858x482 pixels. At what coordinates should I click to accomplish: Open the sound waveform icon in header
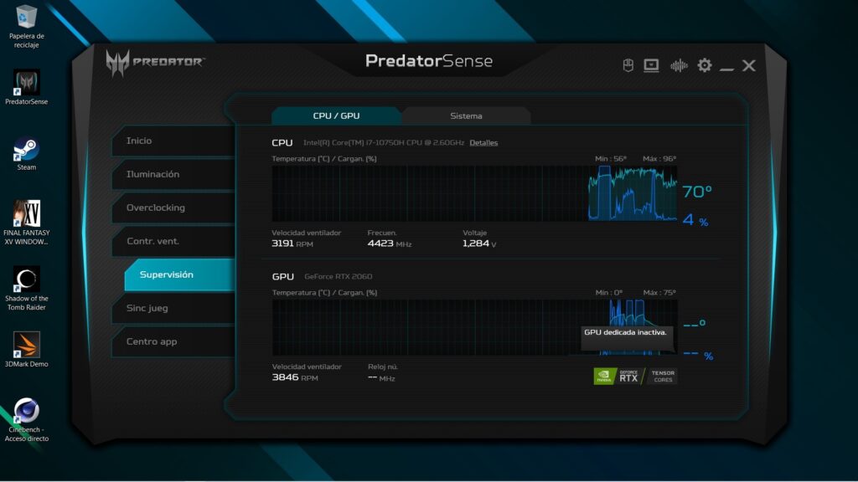pos(679,65)
